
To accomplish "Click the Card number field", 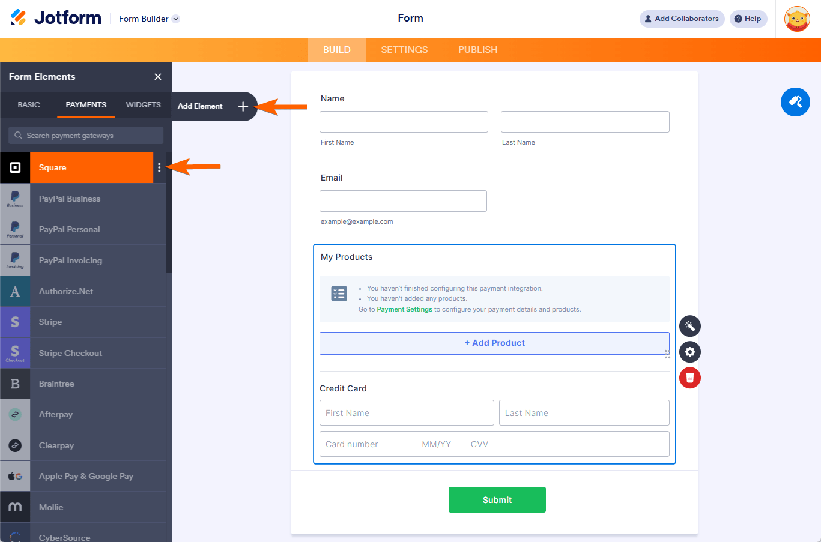I will 352,444.
